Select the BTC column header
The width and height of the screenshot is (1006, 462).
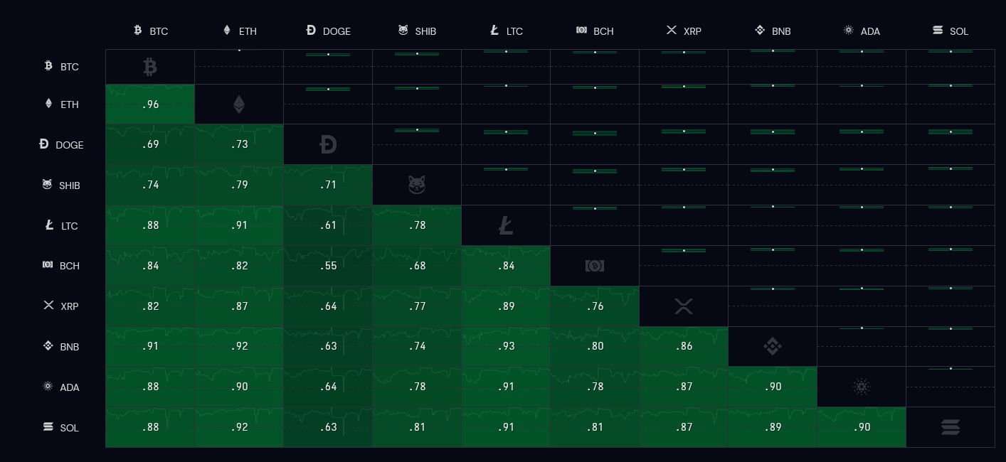tap(151, 31)
